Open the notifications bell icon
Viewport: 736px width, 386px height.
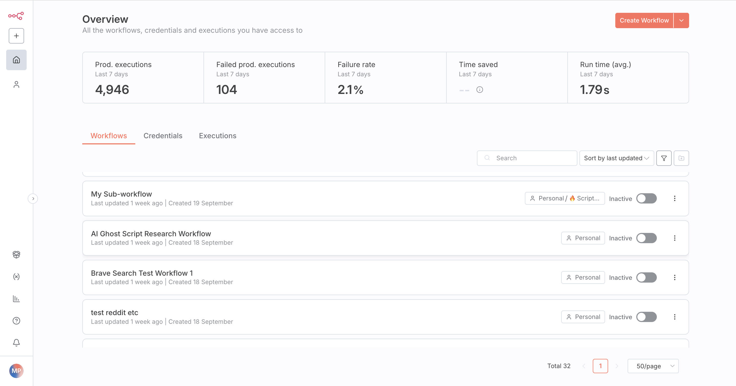pyautogui.click(x=16, y=342)
